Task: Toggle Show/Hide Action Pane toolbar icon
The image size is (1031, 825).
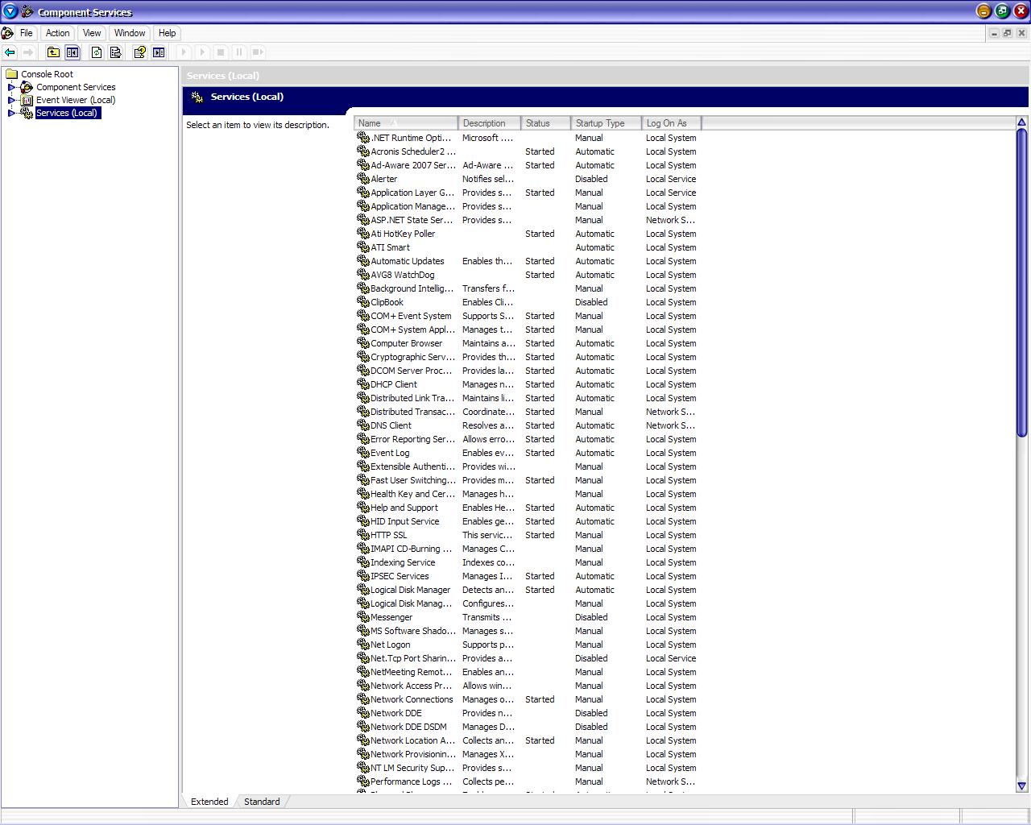Action: pyautogui.click(x=159, y=52)
